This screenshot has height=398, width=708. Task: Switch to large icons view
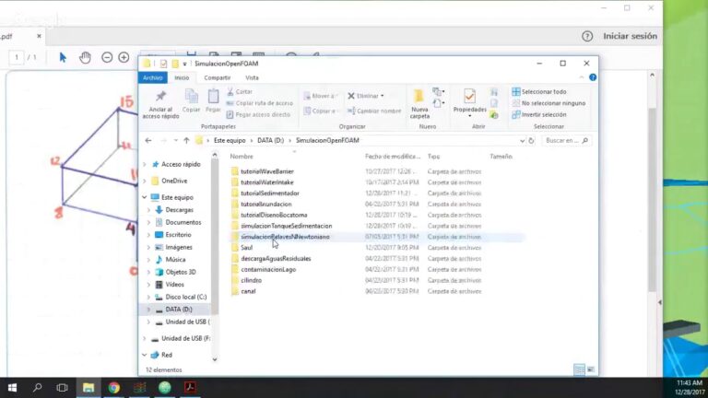tap(591, 369)
